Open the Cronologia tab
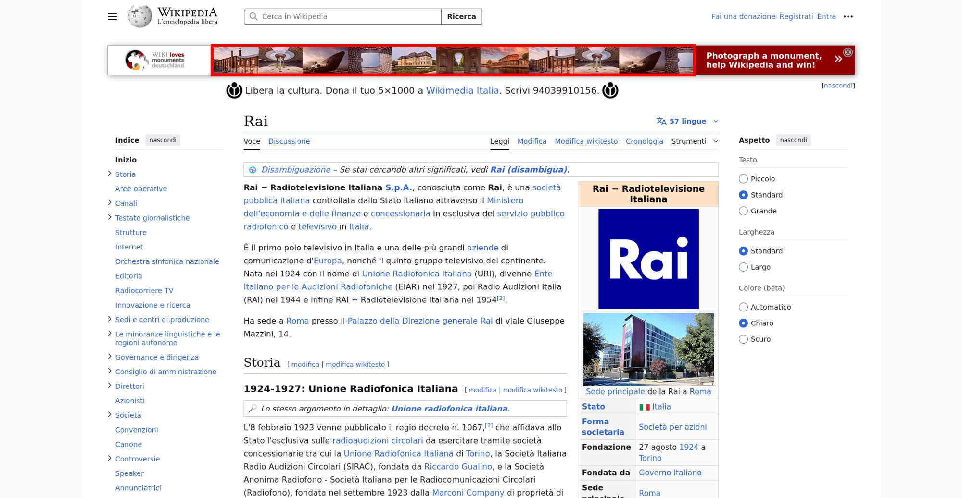The width and height of the screenshot is (962, 498). click(x=645, y=141)
